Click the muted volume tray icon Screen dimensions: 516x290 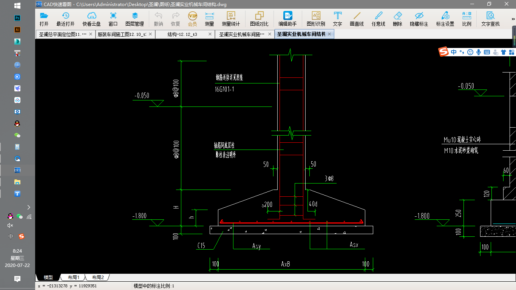(x=10, y=225)
